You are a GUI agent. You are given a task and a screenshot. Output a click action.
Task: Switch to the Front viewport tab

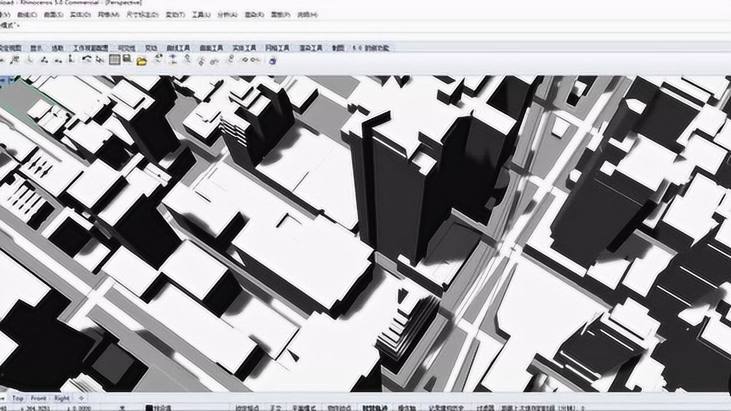(x=39, y=398)
